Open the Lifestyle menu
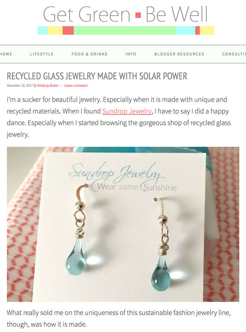Image resolution: width=246 pixels, height=332 pixels. pos(42,54)
